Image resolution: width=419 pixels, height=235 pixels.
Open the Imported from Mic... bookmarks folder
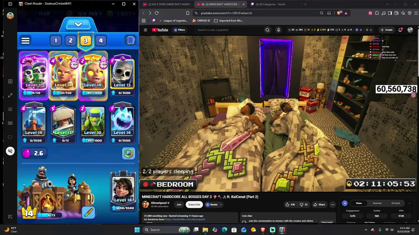click(x=228, y=21)
